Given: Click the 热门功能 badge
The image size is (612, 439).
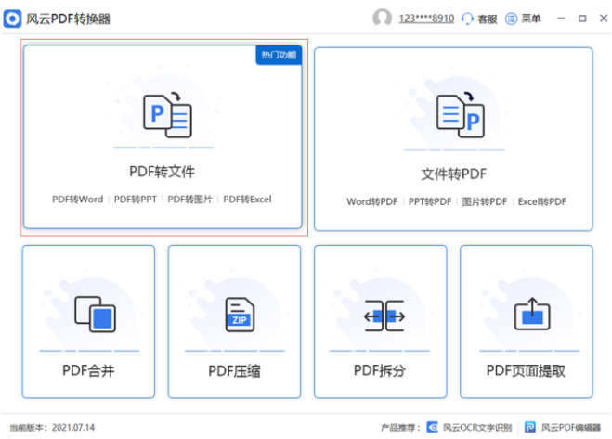Looking at the screenshot, I should tap(279, 55).
